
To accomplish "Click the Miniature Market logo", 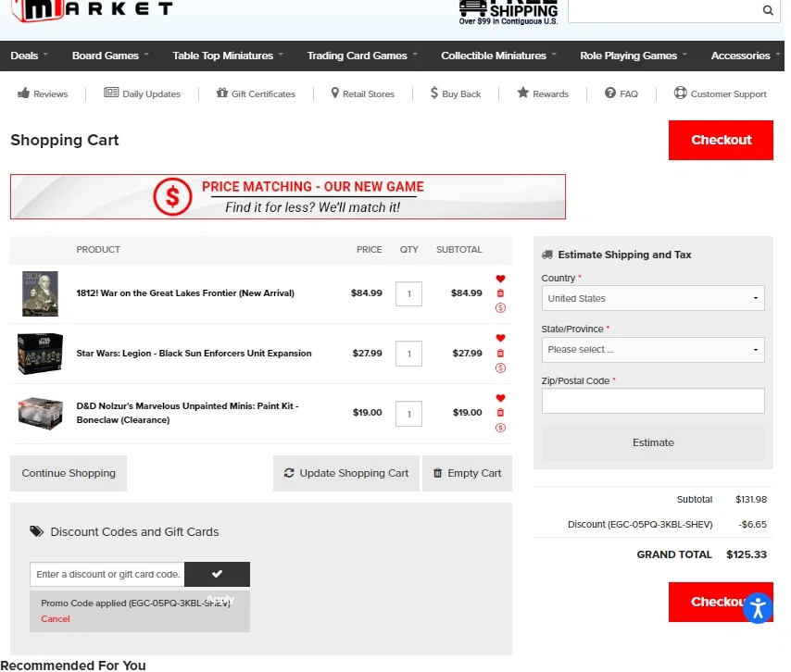I will click(92, 9).
